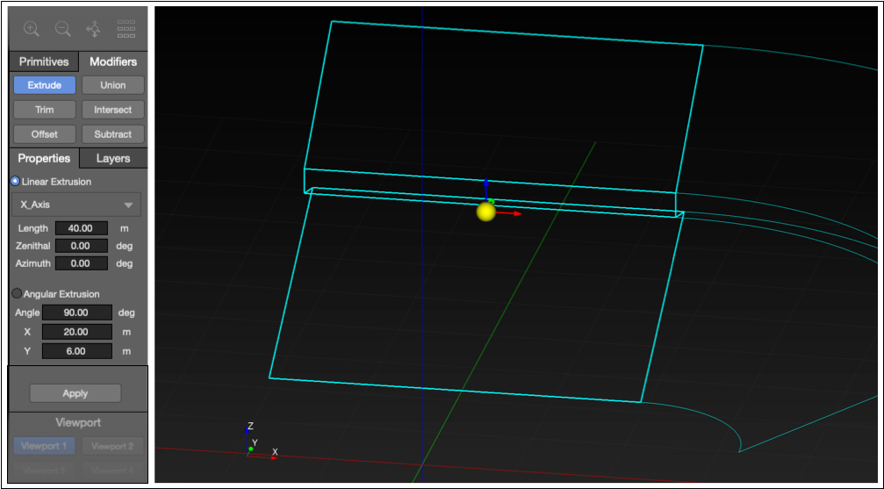This screenshot has width=884, height=489.
Task: Click the yellow sphere gizmo handle
Action: tap(486, 212)
